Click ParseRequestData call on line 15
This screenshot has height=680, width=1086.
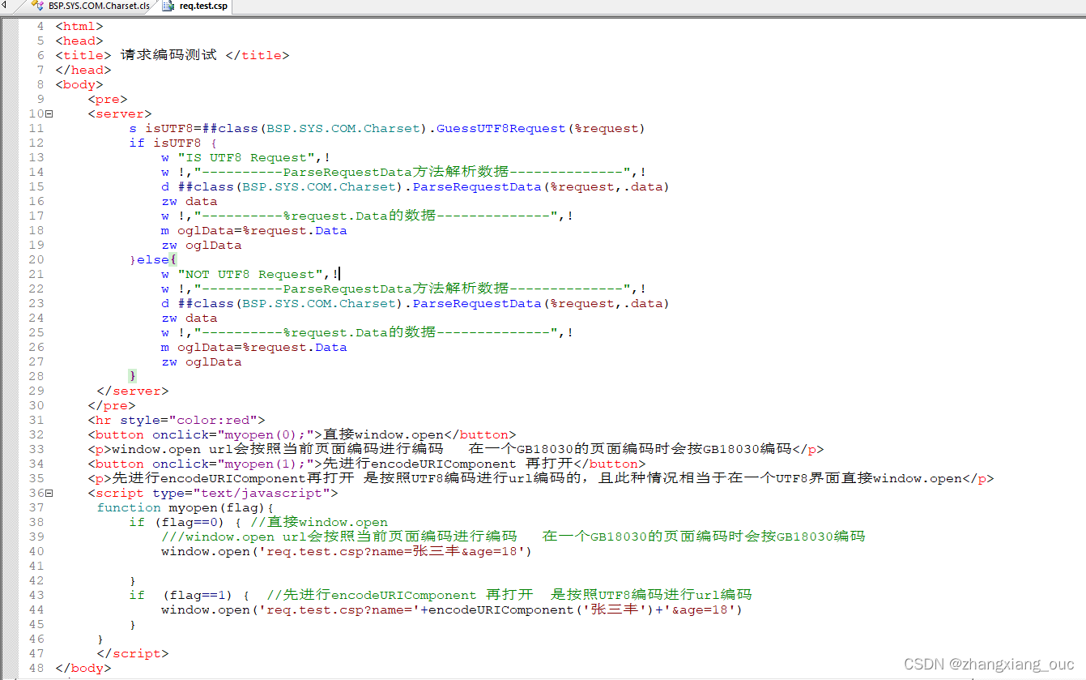coord(476,187)
